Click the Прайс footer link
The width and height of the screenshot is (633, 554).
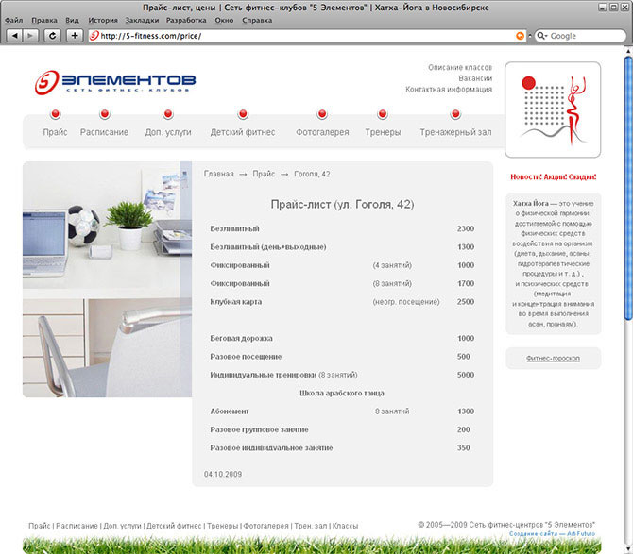pyautogui.click(x=39, y=526)
